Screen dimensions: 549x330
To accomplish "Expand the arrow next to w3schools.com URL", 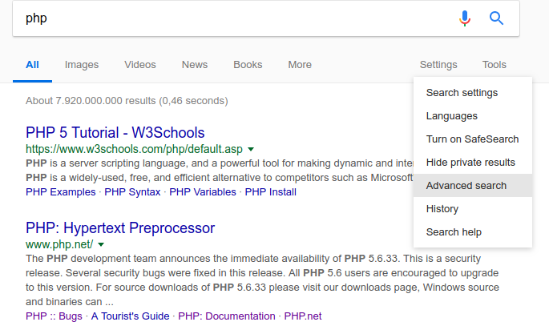I will pyautogui.click(x=251, y=150).
